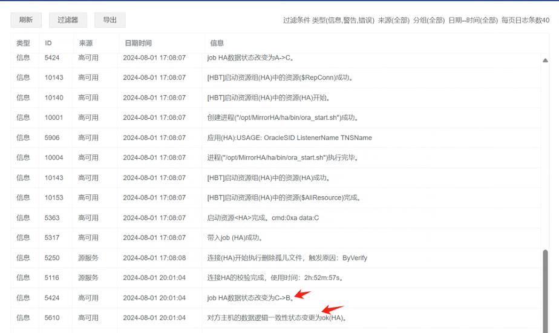Viewport: 559px width, 333px height.
Task: Select message 'USAGE: OracleSID ListenerName TNSName'
Action: click(289, 138)
